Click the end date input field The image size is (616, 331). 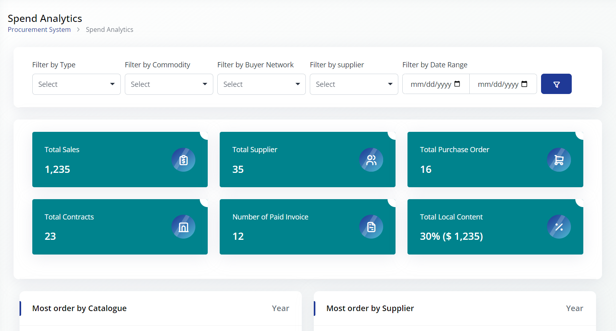[x=498, y=84]
